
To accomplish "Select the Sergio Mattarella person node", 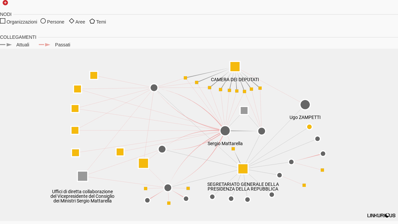I will point(225,131).
